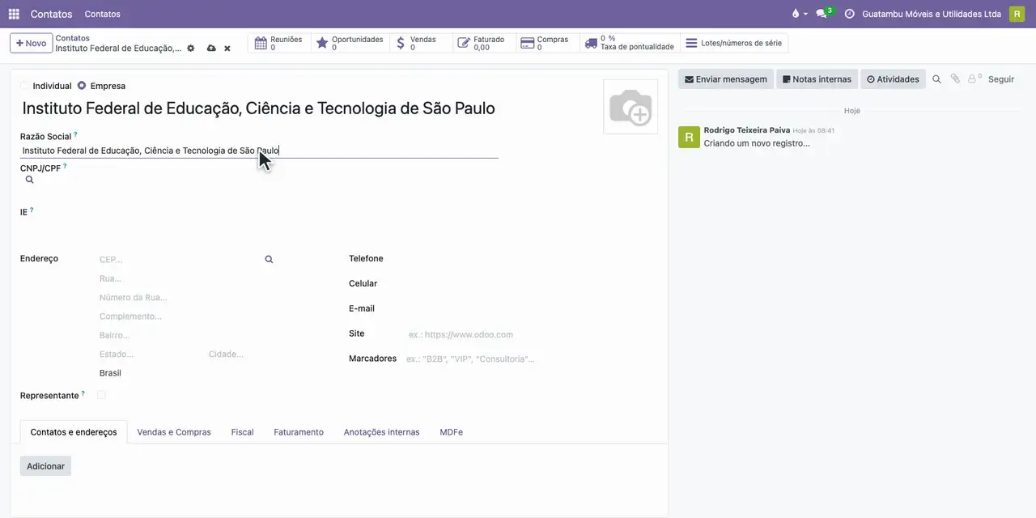This screenshot has height=518, width=1036.
Task: Open the Brasil country dropdown
Action: point(186,373)
